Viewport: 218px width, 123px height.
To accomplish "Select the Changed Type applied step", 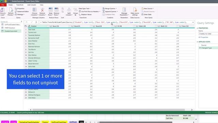I will coord(206,48).
